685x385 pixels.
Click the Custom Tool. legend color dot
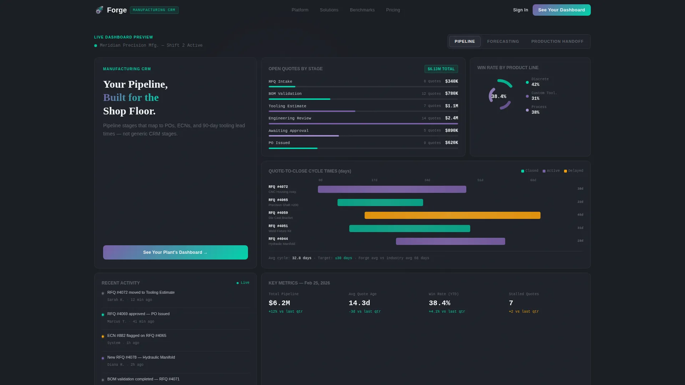point(527,96)
